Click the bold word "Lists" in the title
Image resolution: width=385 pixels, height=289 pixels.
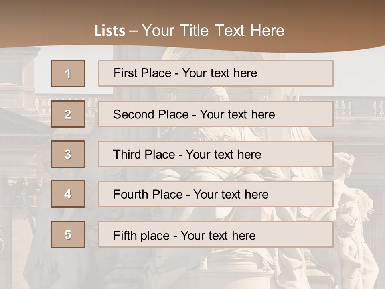[109, 31]
